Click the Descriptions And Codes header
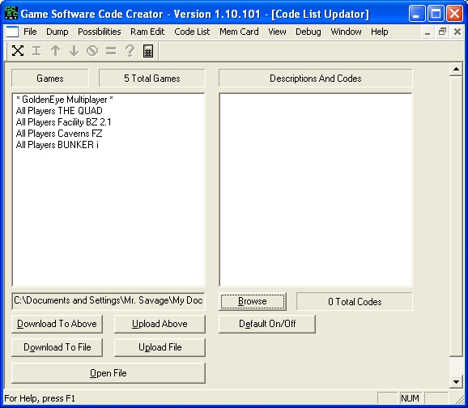Viewport: 468px width, 408px height. click(316, 79)
